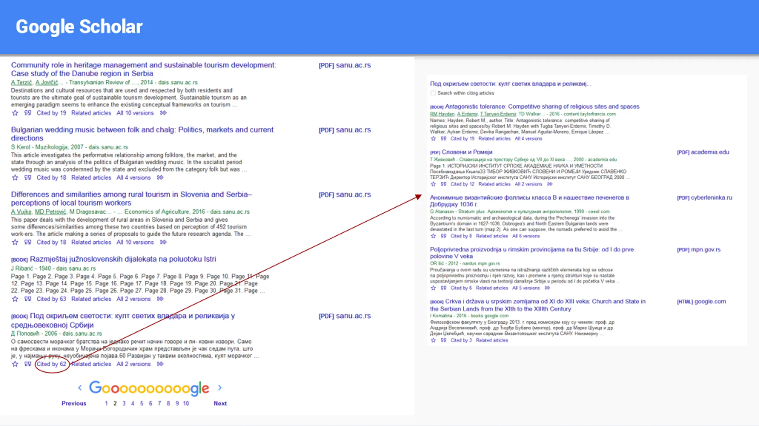
Task: Open Related articles for Crkva i država
Action: (x=492, y=341)
